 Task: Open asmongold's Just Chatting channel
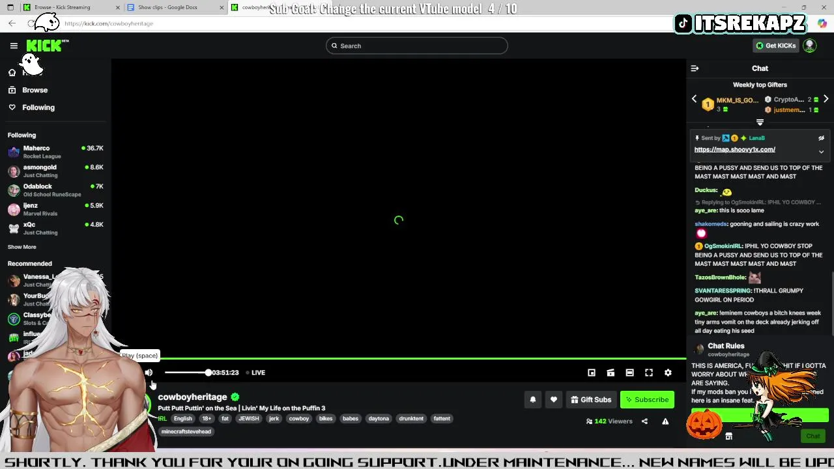[x=55, y=171]
